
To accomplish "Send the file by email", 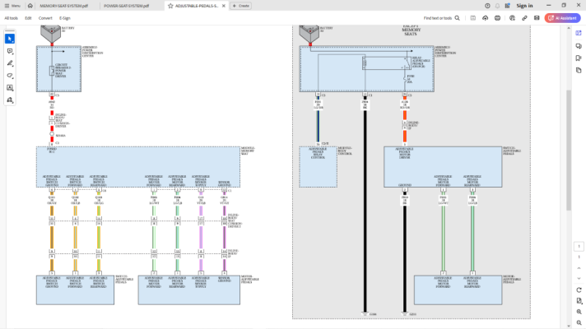I will coord(537,18).
